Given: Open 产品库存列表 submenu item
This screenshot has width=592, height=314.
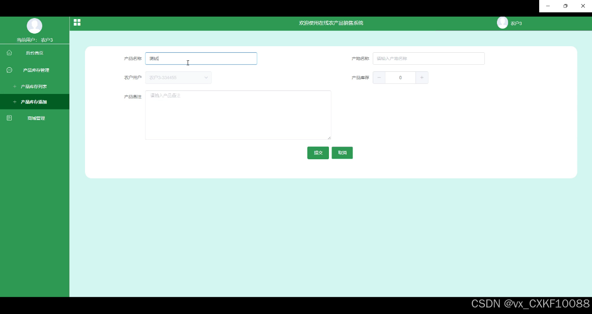Looking at the screenshot, I should (x=35, y=86).
